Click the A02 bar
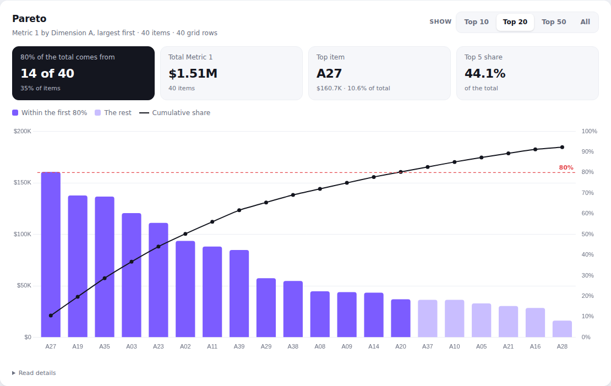611x386 pixels. click(x=185, y=289)
